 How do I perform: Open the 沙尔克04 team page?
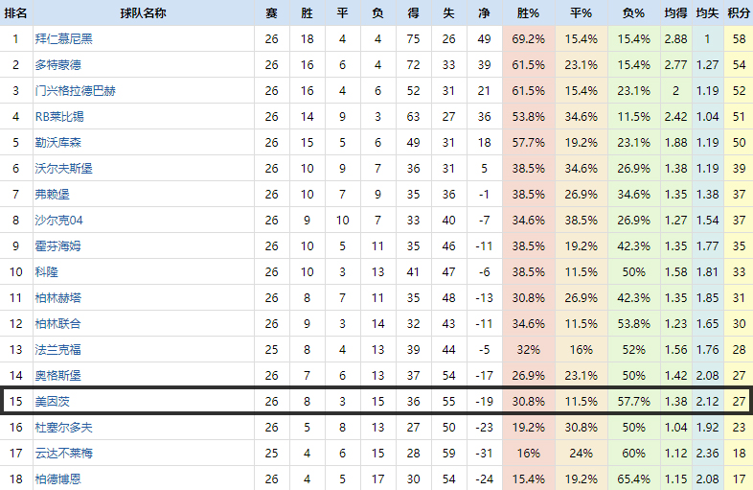[x=59, y=221]
